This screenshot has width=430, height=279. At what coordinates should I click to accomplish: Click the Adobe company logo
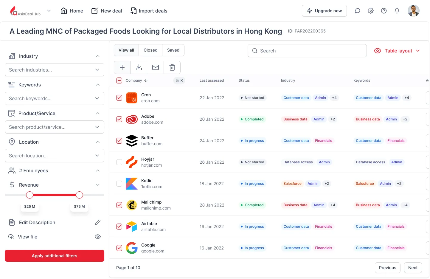[x=132, y=119]
